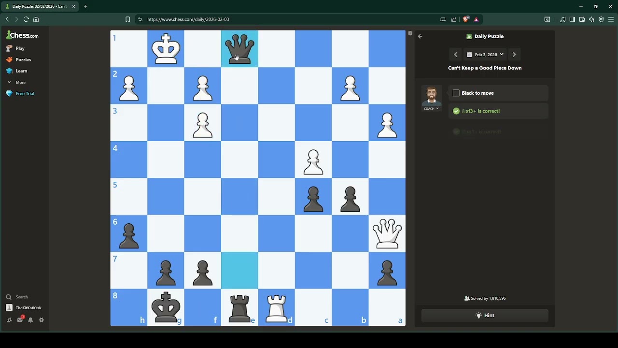
Task: Select the black king on g8
Action: [166, 307]
